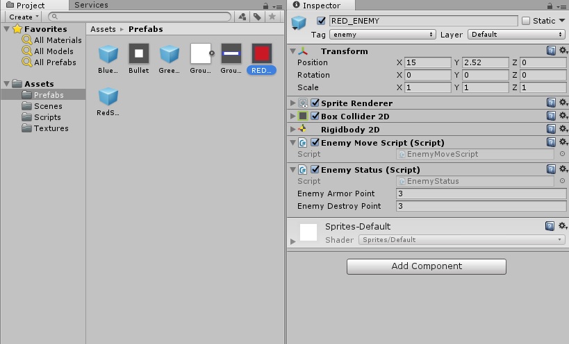The width and height of the screenshot is (569, 344).
Task: Select All Materials favorite search
Action: tap(58, 40)
